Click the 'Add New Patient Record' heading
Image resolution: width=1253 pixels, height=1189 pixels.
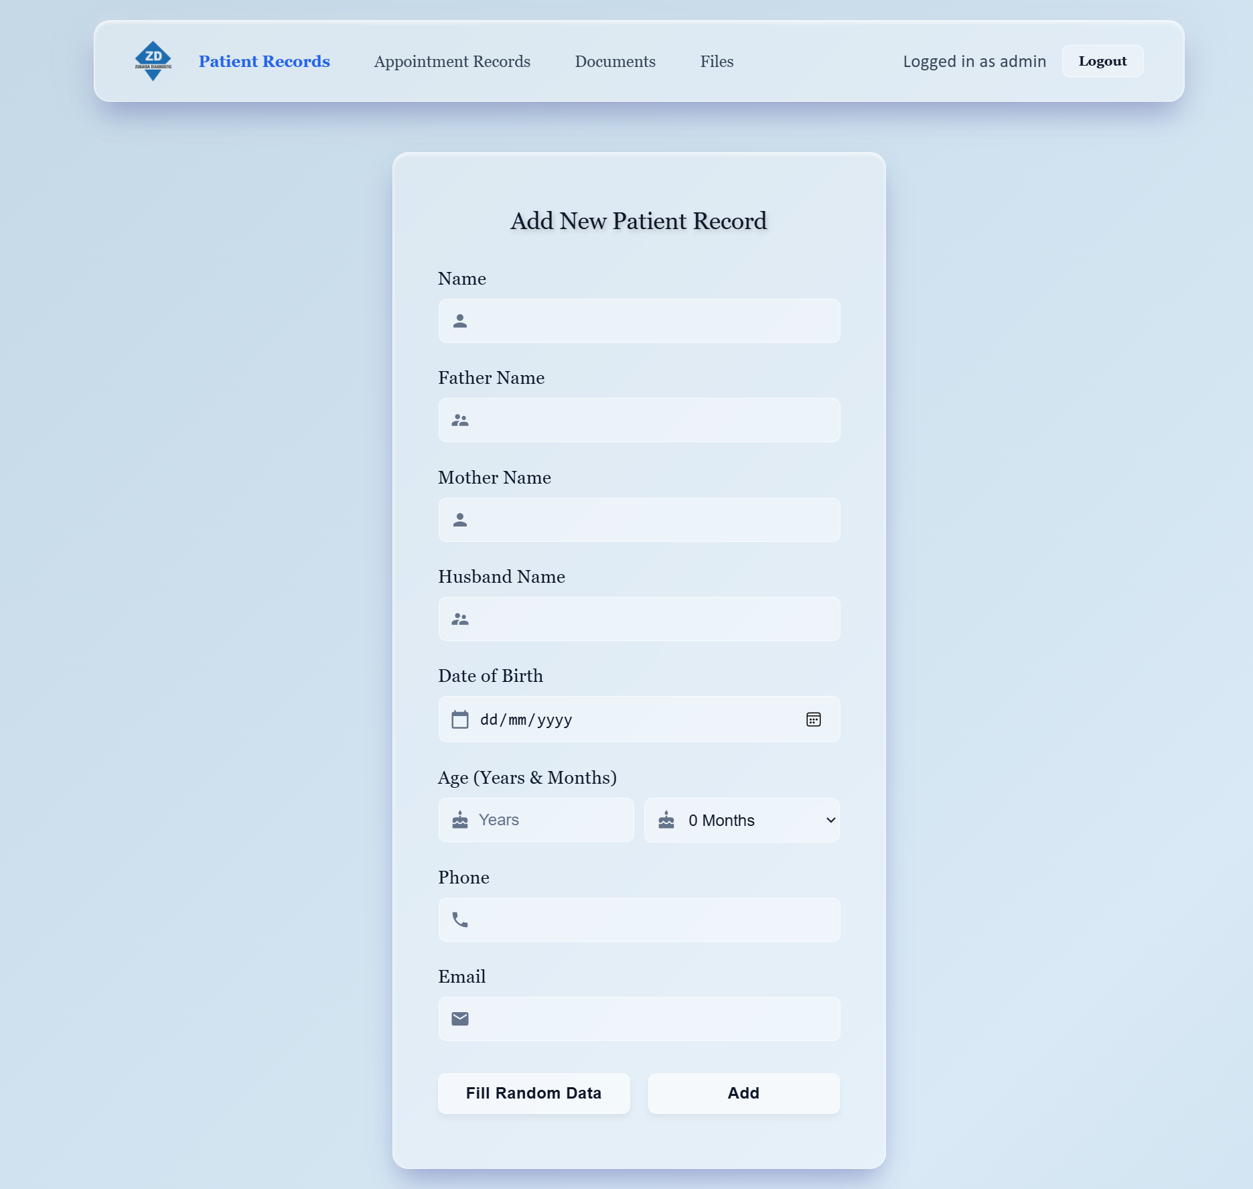639,221
